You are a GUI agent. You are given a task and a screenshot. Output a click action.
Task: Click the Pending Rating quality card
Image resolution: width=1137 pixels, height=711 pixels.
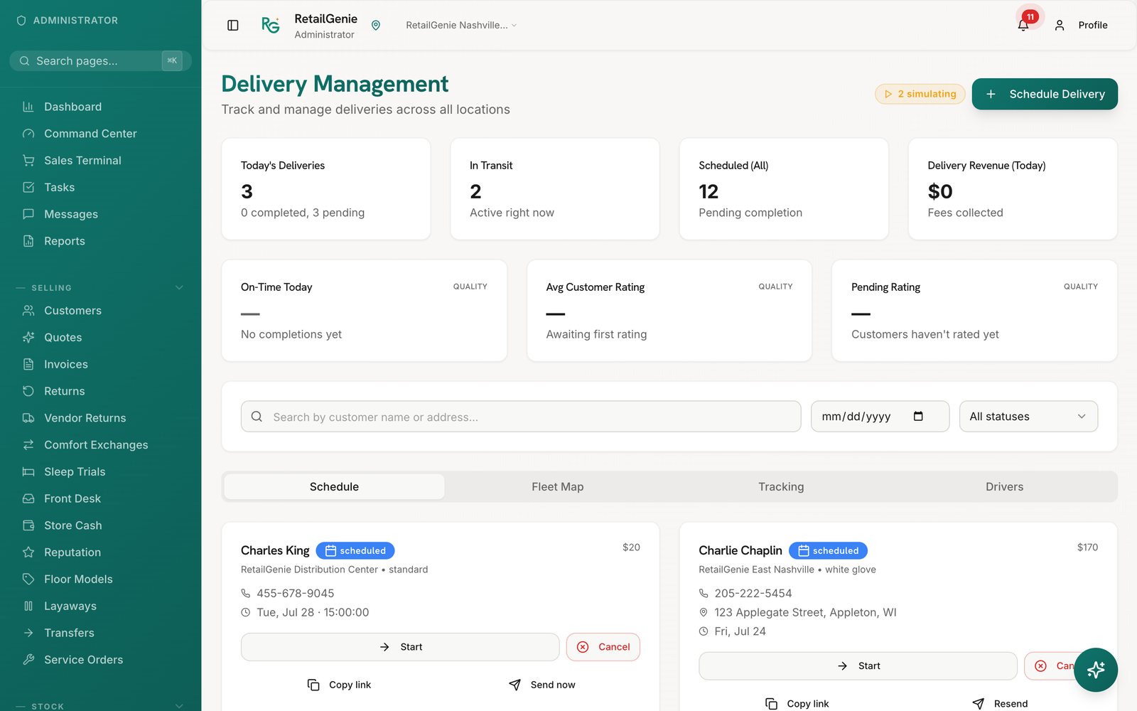(974, 311)
